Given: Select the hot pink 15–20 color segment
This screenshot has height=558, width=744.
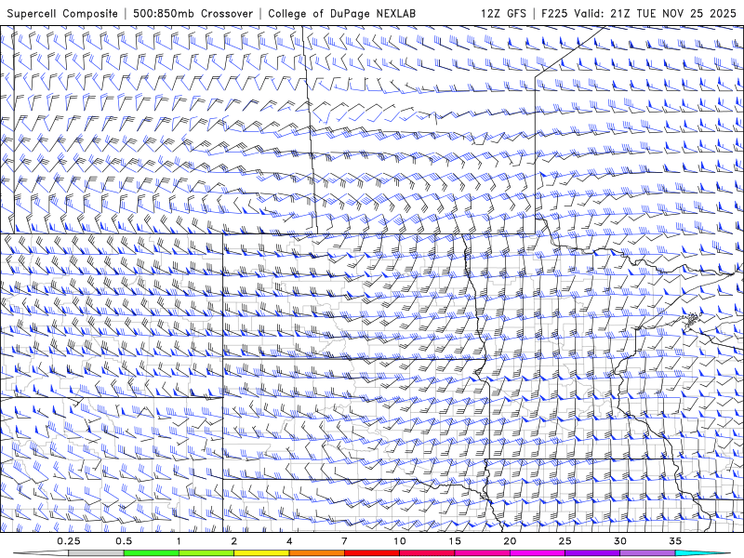Looking at the screenshot, I should tap(482, 553).
